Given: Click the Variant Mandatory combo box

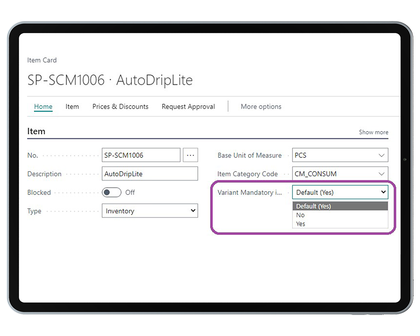Looking at the screenshot, I should [x=340, y=192].
